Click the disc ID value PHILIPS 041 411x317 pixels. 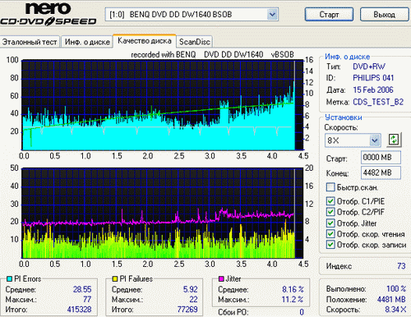[x=373, y=78]
